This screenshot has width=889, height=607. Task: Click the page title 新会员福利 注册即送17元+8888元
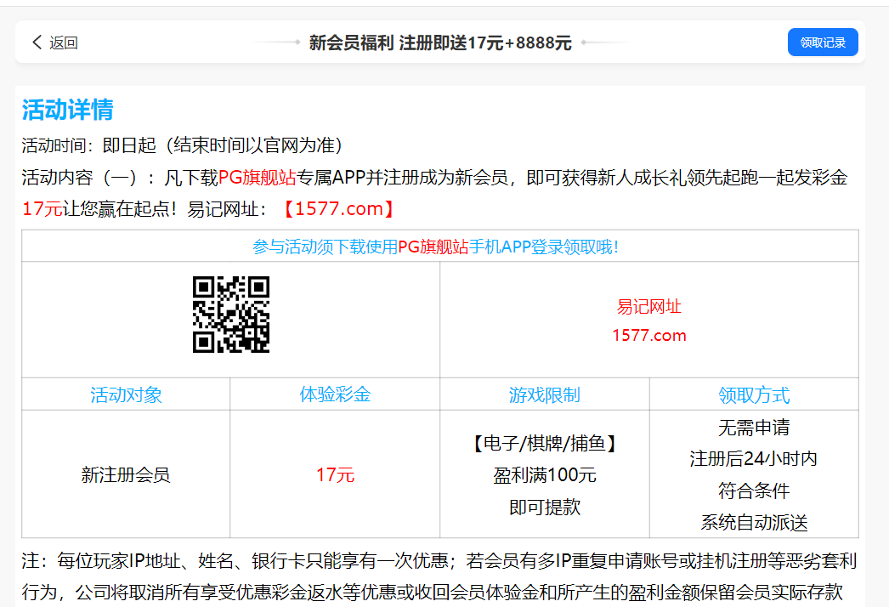439,43
